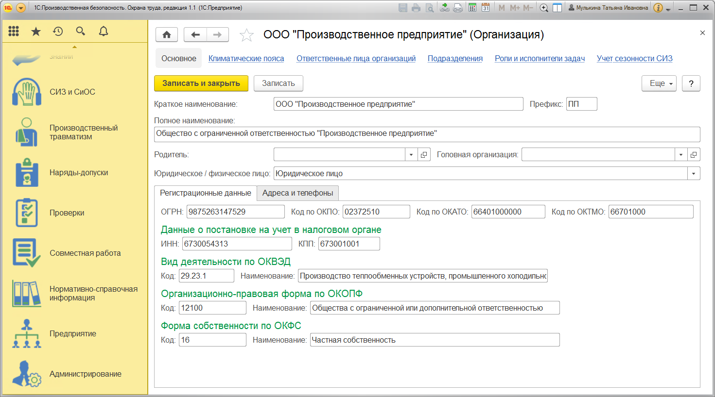Click the Записать button
715x397 pixels.
click(279, 83)
